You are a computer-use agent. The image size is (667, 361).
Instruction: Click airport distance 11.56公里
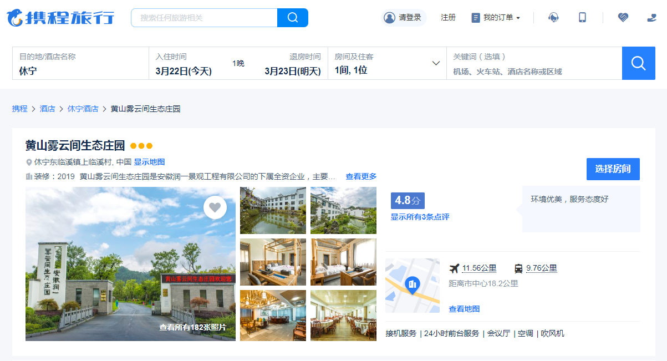coord(479,268)
